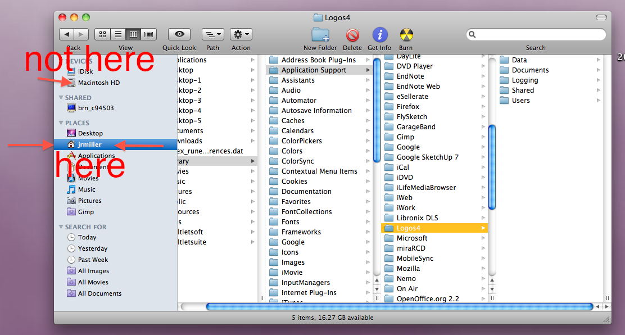Show files from Today
Viewport: 625px width, 335px height.
click(87, 237)
